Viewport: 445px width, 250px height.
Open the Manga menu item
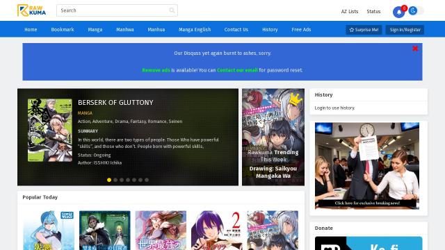(x=95, y=29)
